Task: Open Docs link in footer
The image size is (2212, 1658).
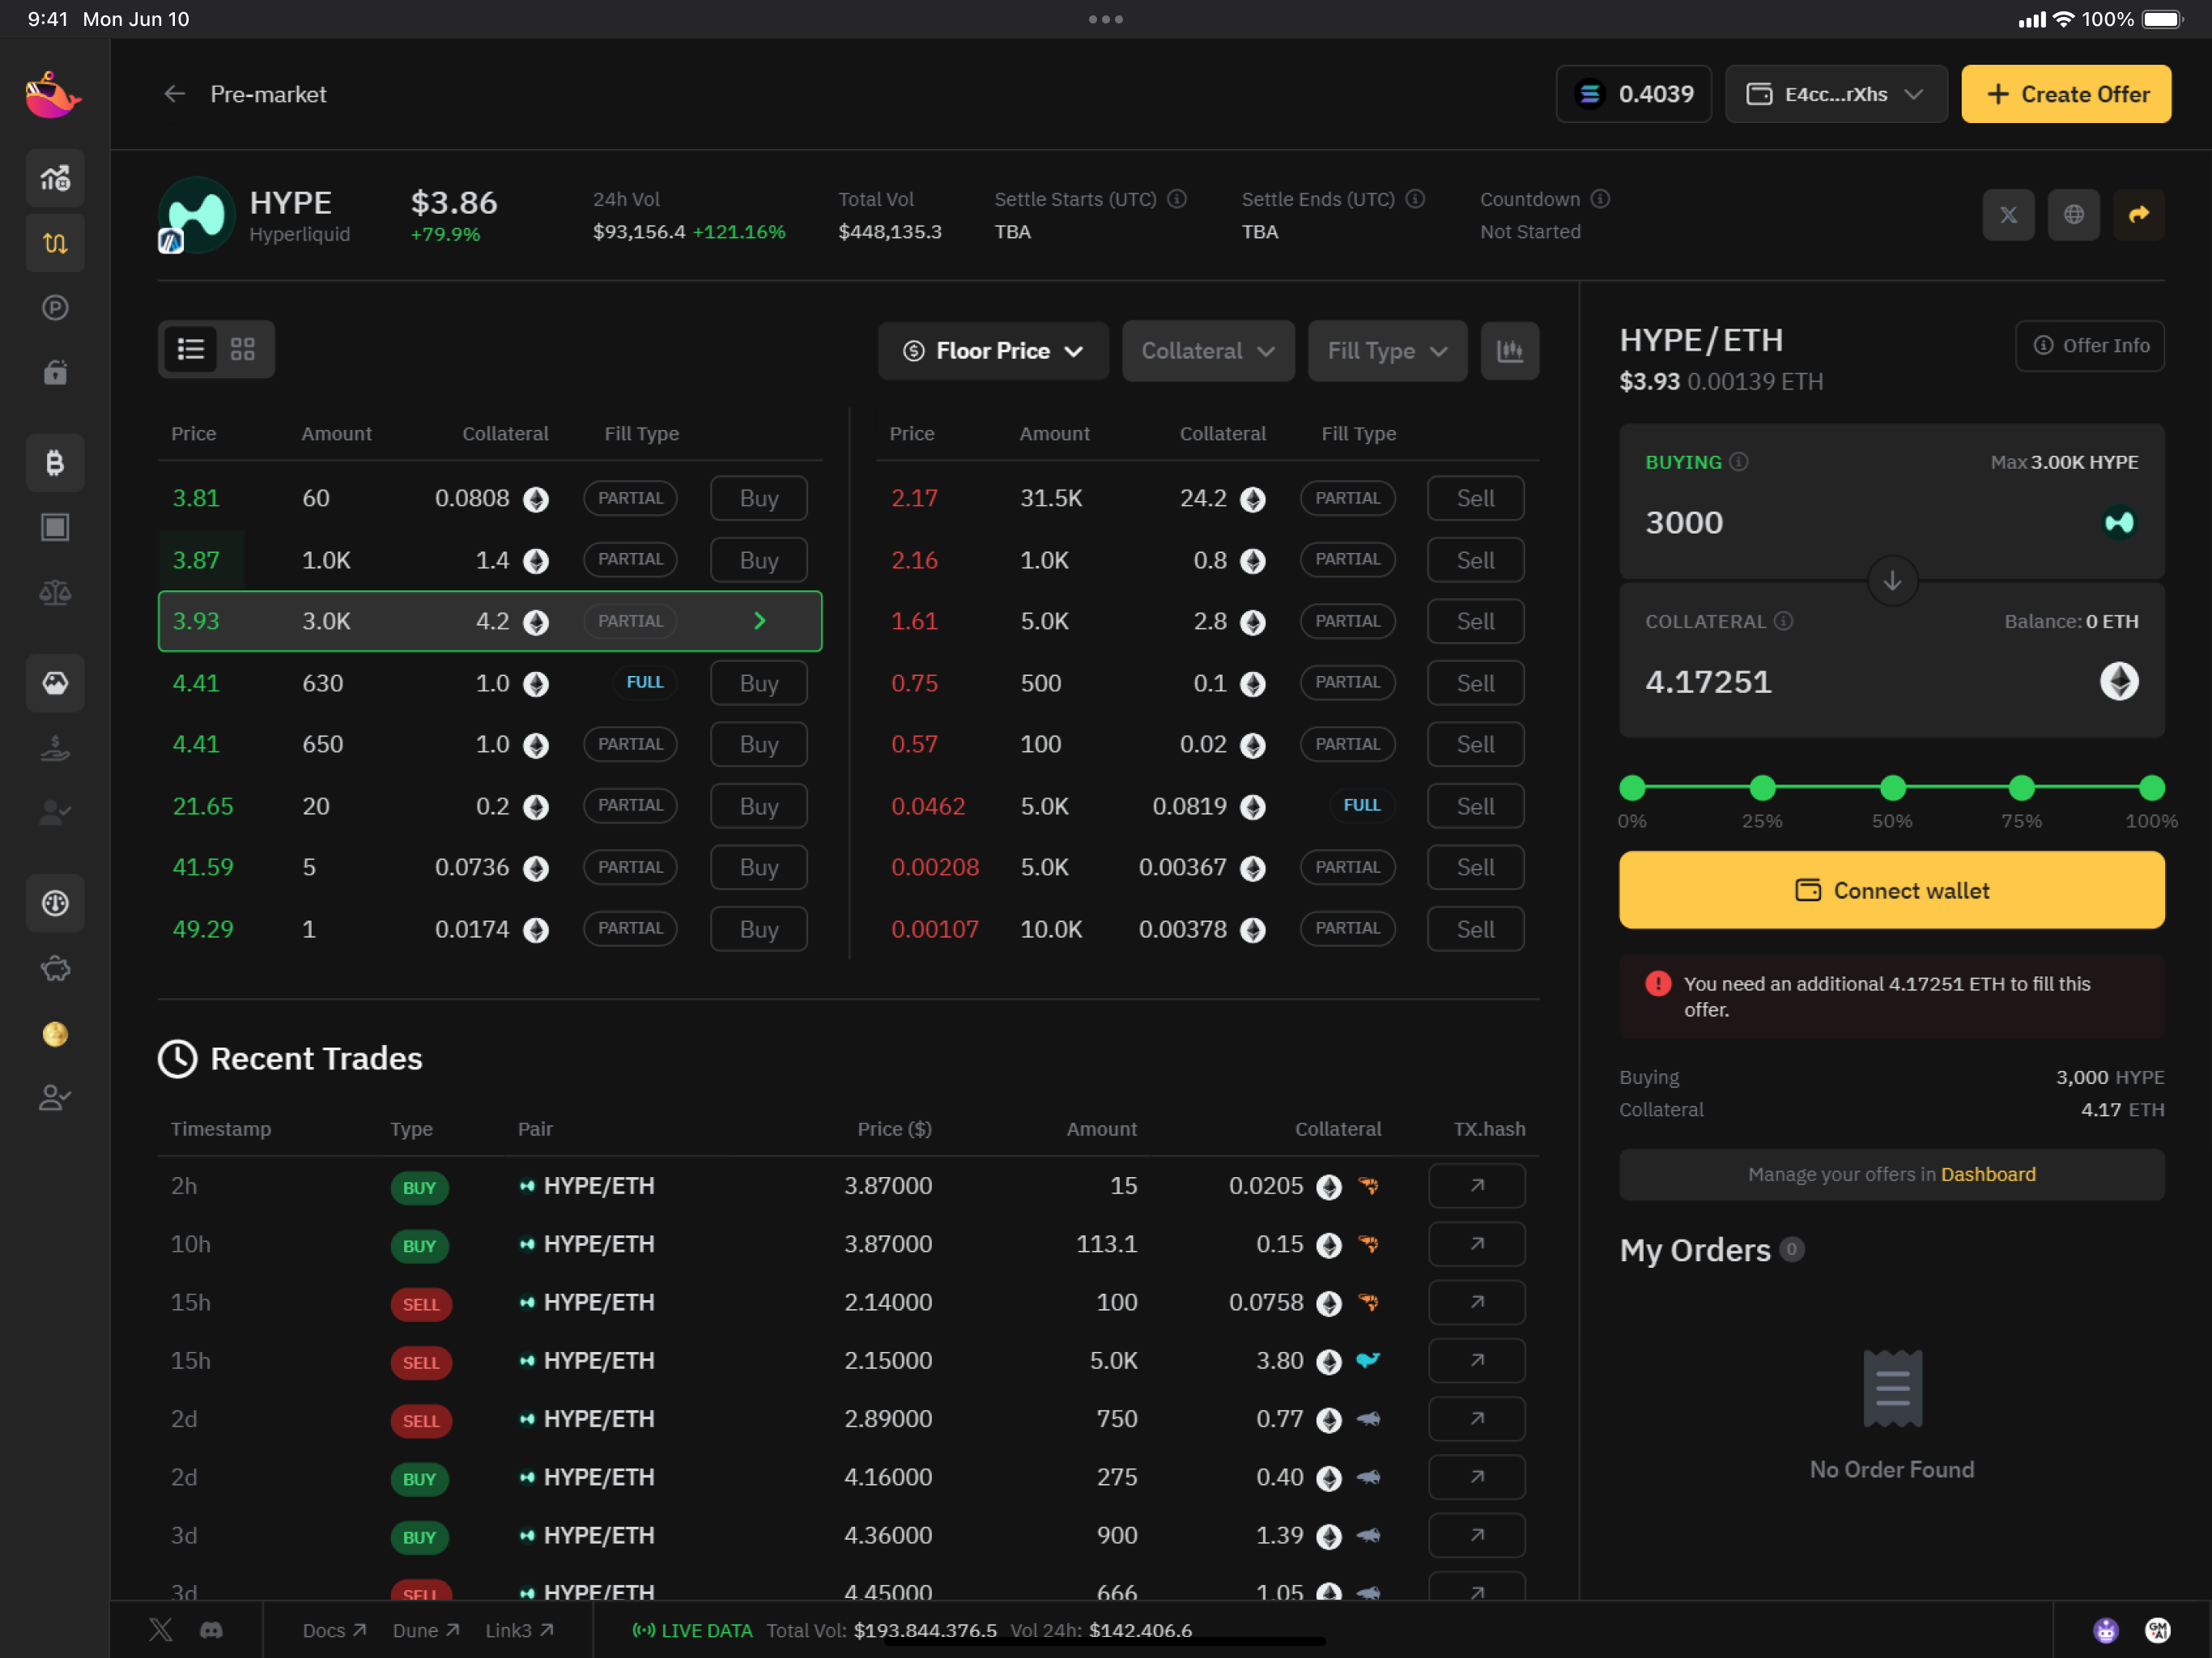Action: coord(334,1630)
